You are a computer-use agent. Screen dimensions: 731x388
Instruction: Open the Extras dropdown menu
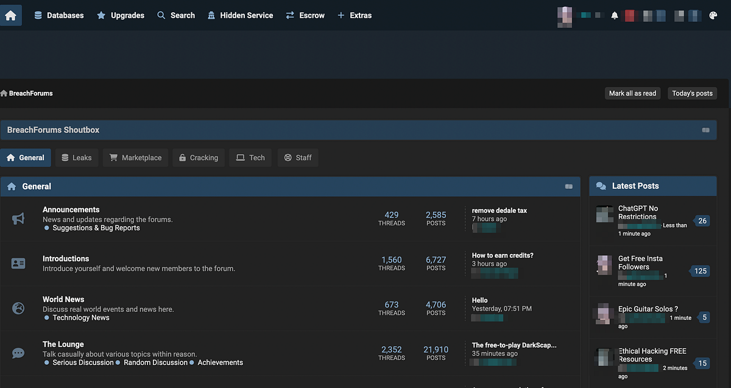(x=354, y=15)
